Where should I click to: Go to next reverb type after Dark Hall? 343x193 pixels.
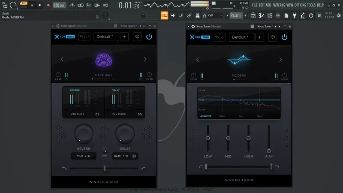(x=145, y=59)
